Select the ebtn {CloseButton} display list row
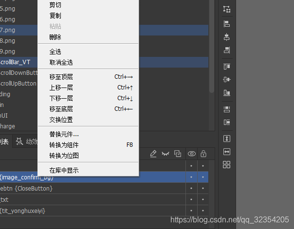 click(x=93, y=188)
